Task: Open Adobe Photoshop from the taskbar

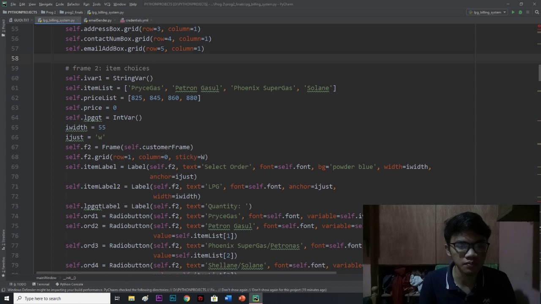Action: click(173, 299)
